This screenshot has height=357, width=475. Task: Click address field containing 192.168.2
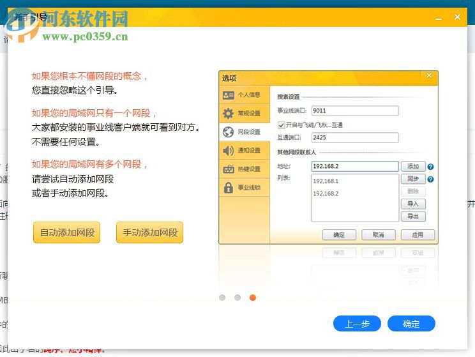point(355,166)
